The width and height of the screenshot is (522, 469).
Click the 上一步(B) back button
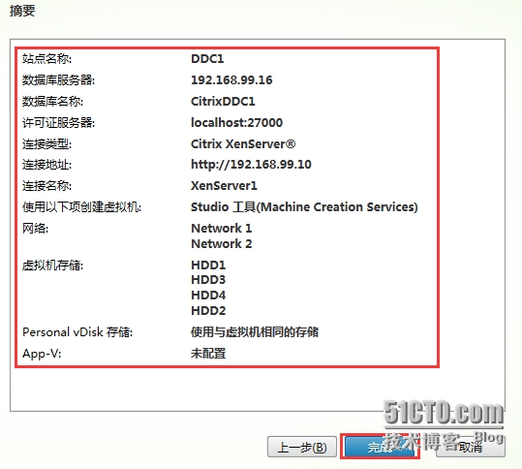pyautogui.click(x=302, y=447)
